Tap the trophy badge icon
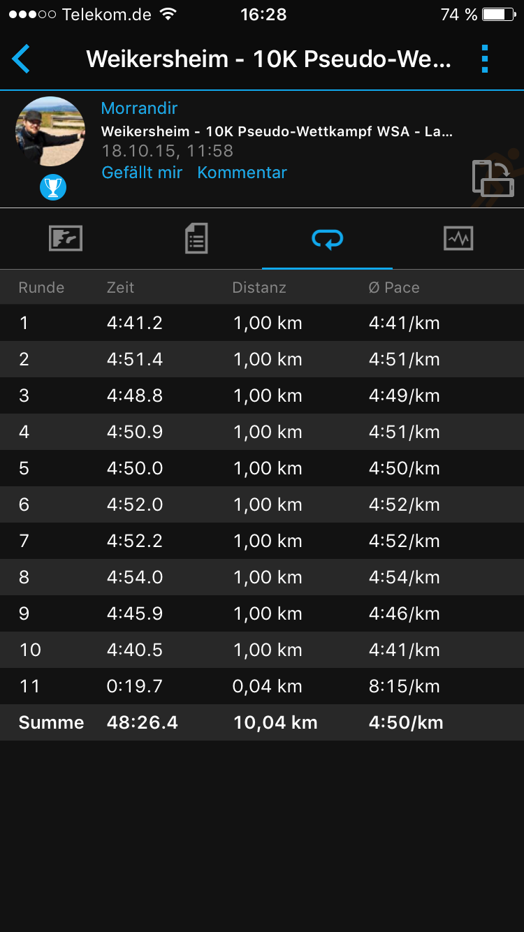This screenshot has width=524, height=932. [53, 187]
